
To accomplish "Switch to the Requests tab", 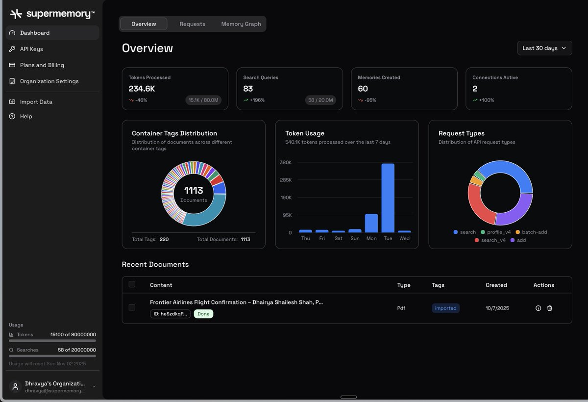I will coord(192,24).
